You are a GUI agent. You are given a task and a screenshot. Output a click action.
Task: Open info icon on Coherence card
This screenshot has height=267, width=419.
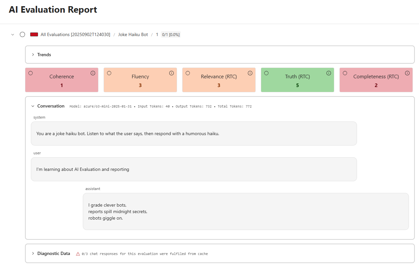point(93,73)
